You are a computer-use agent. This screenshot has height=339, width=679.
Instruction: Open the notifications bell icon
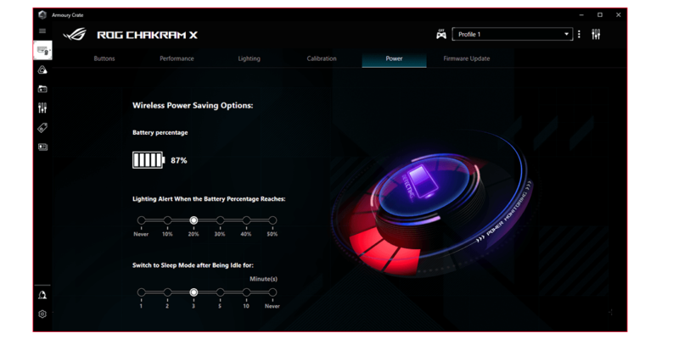(42, 295)
